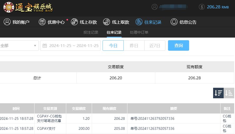This screenshot has height=134, width=235.
Task: Click the 交易额度 column header in records table
Action: point(79,109)
